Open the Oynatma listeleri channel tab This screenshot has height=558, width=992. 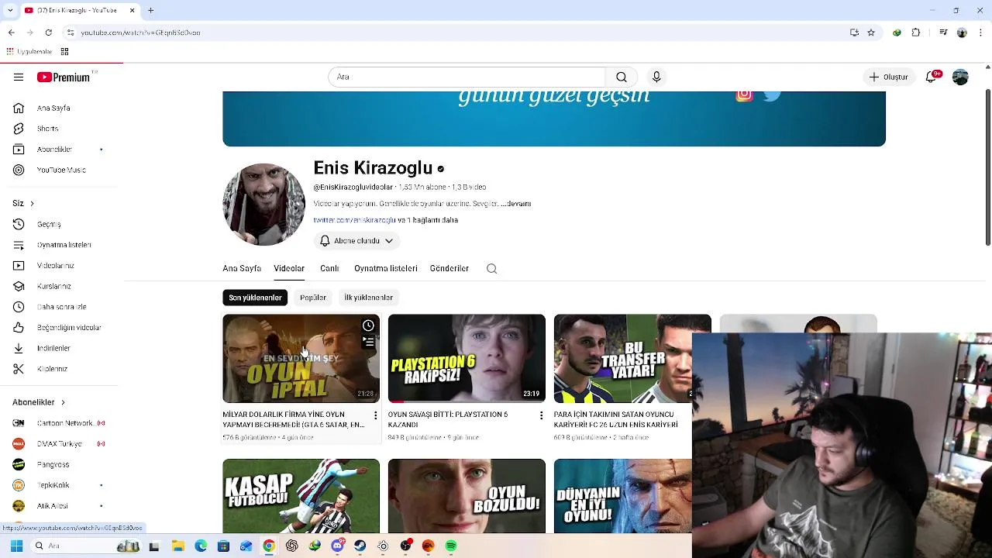point(386,268)
